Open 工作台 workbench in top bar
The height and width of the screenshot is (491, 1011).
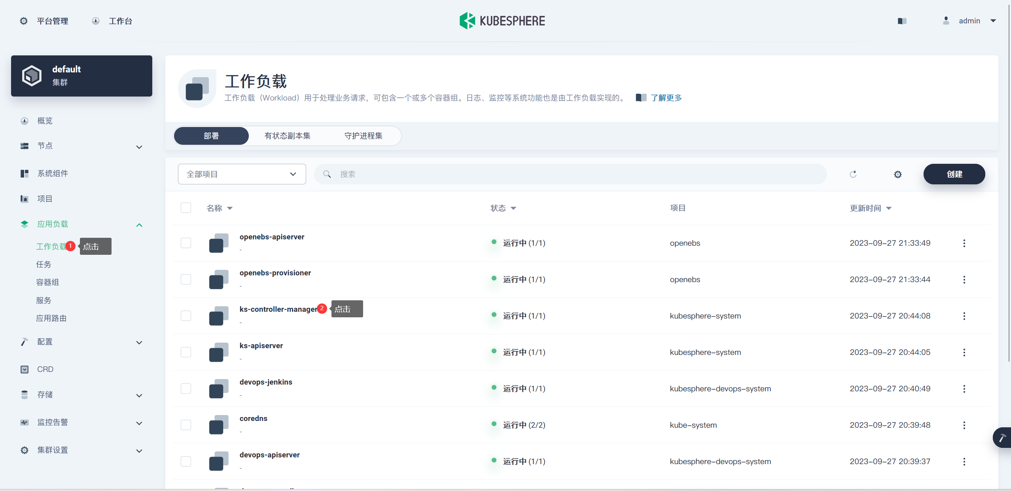[121, 21]
